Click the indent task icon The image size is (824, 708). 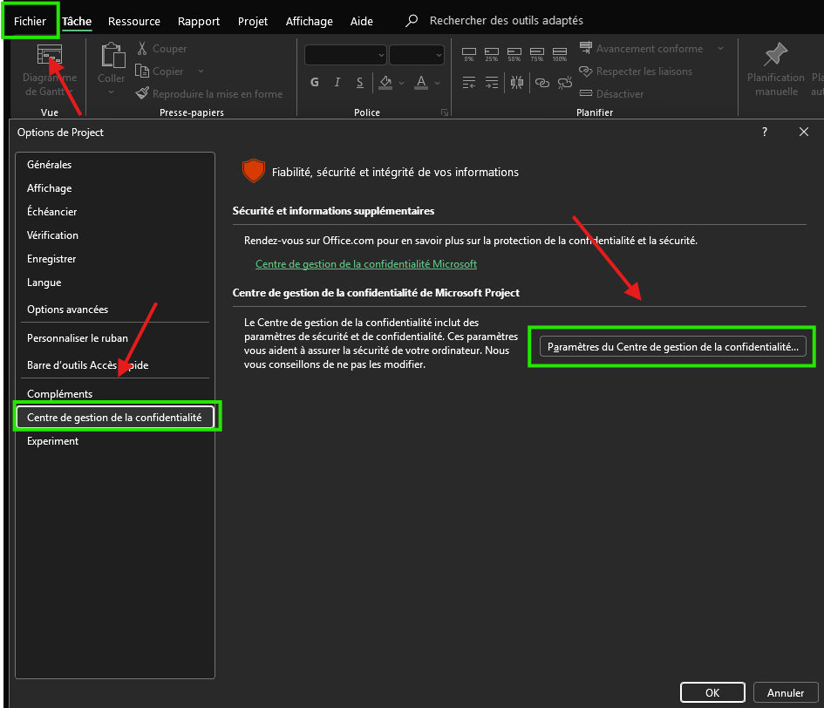492,83
